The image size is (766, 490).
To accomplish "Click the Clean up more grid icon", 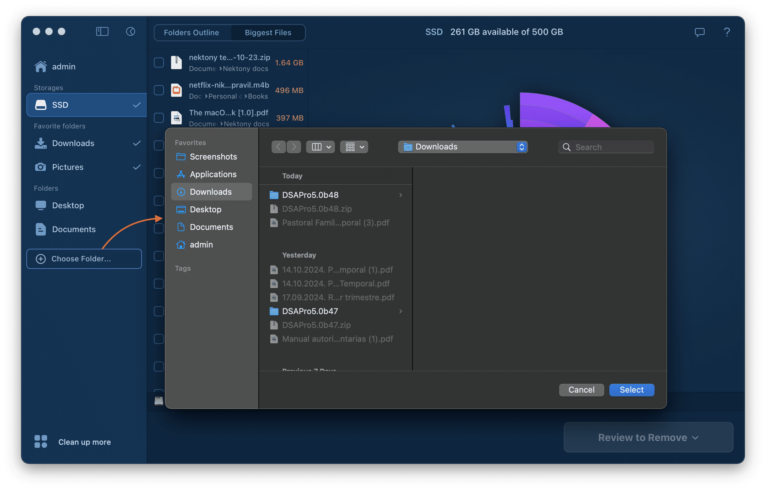I will (41, 442).
